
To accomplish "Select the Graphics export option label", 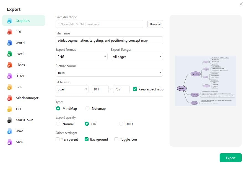I will pyautogui.click(x=22, y=21).
